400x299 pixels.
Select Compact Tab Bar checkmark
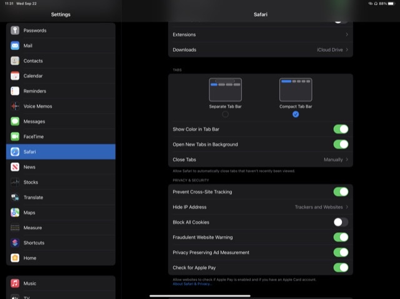296,114
